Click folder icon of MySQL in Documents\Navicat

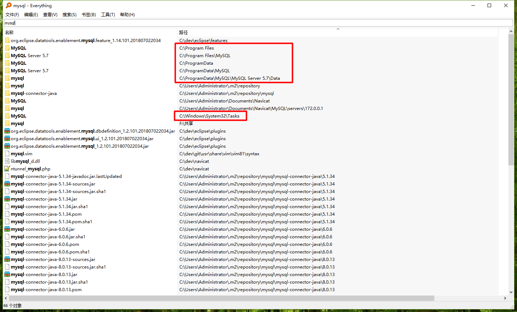[7, 101]
